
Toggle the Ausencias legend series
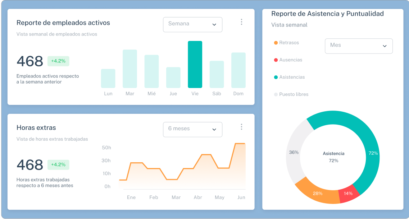[288, 60]
